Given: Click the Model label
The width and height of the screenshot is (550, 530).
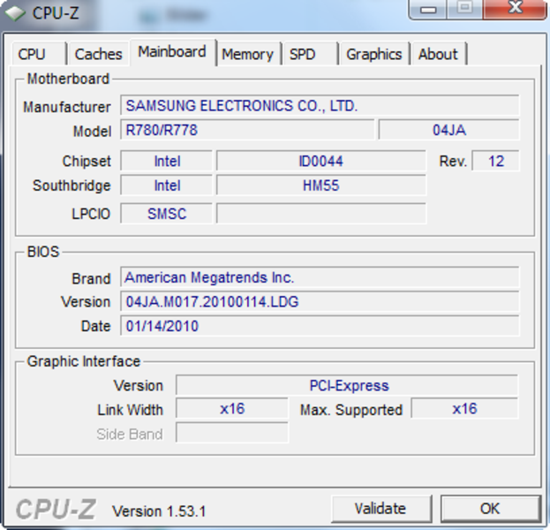Looking at the screenshot, I should click(92, 132).
